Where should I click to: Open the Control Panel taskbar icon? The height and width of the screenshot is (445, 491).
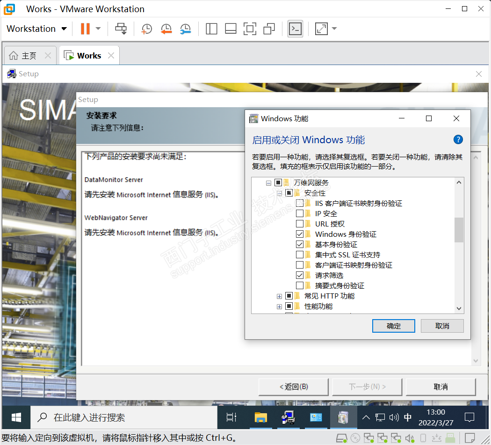point(316,417)
